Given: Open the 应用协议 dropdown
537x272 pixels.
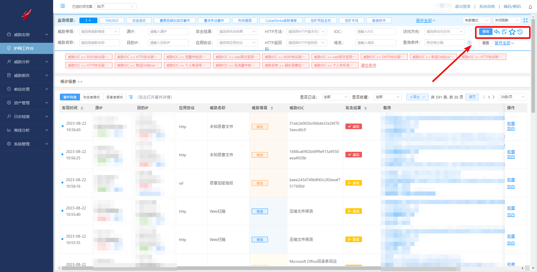Looking at the screenshot, I should pyautogui.click(x=237, y=43).
